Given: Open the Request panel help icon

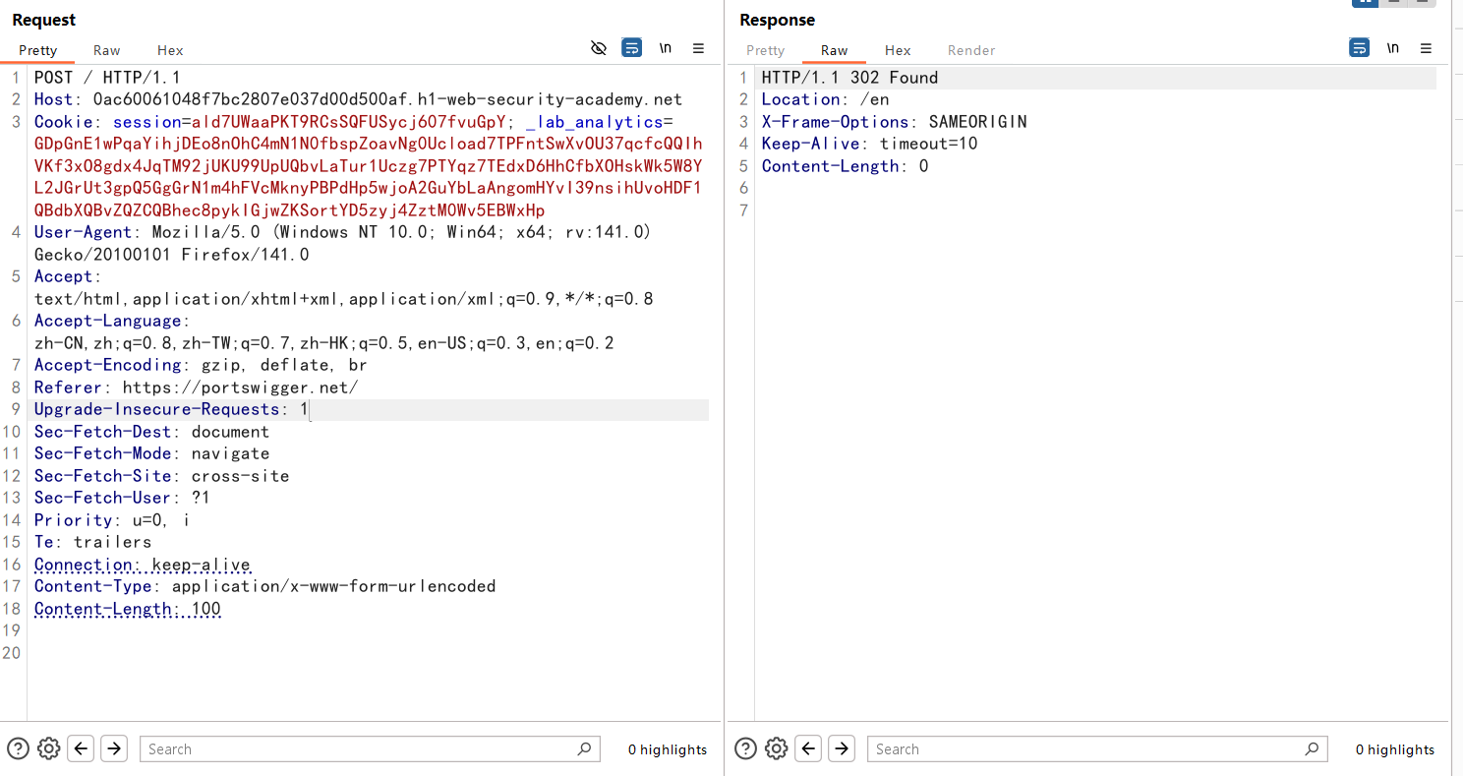Looking at the screenshot, I should (18, 748).
